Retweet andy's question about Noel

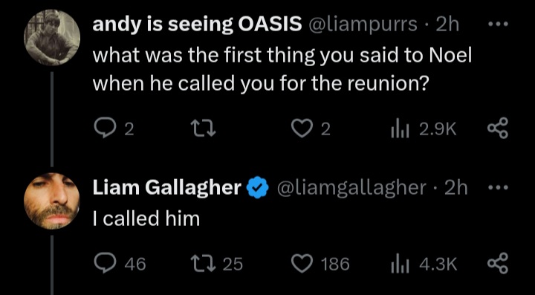tap(203, 129)
